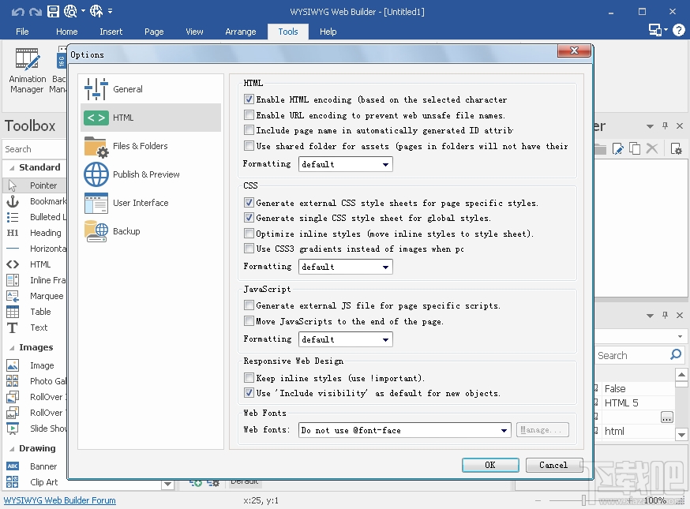Pick the Table tool in the Toolbox

click(39, 311)
